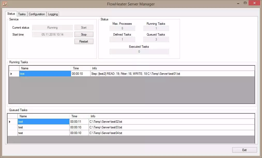Click Info column header in Queued Tasks grid
The image size is (262, 158).
[x=172, y=116]
